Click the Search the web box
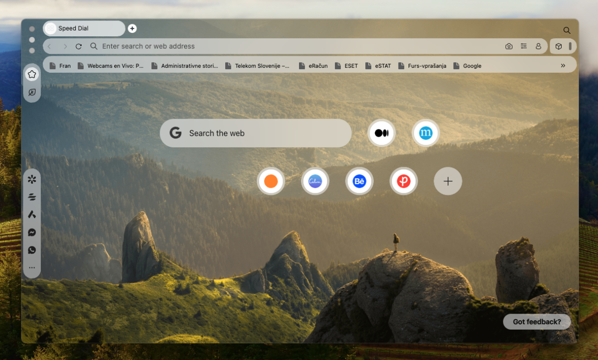The height and width of the screenshot is (360, 598). 256,133
